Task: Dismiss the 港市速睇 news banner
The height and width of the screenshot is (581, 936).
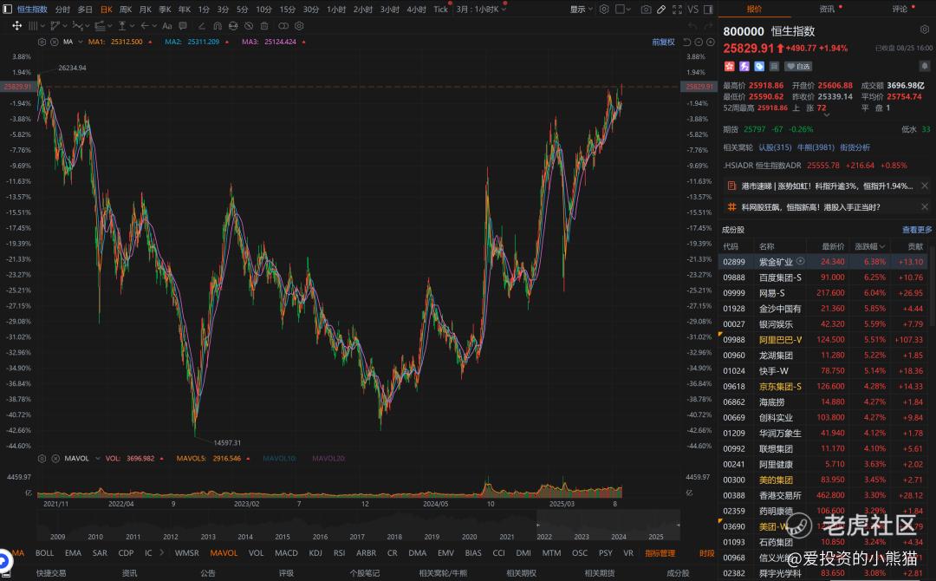Action: coord(924,186)
